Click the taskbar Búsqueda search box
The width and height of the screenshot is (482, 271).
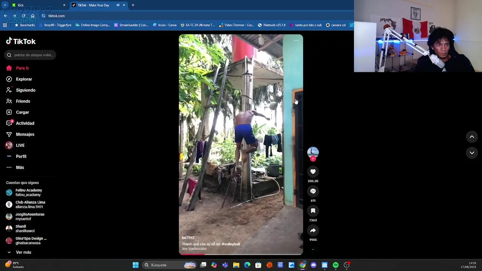tap(170, 265)
